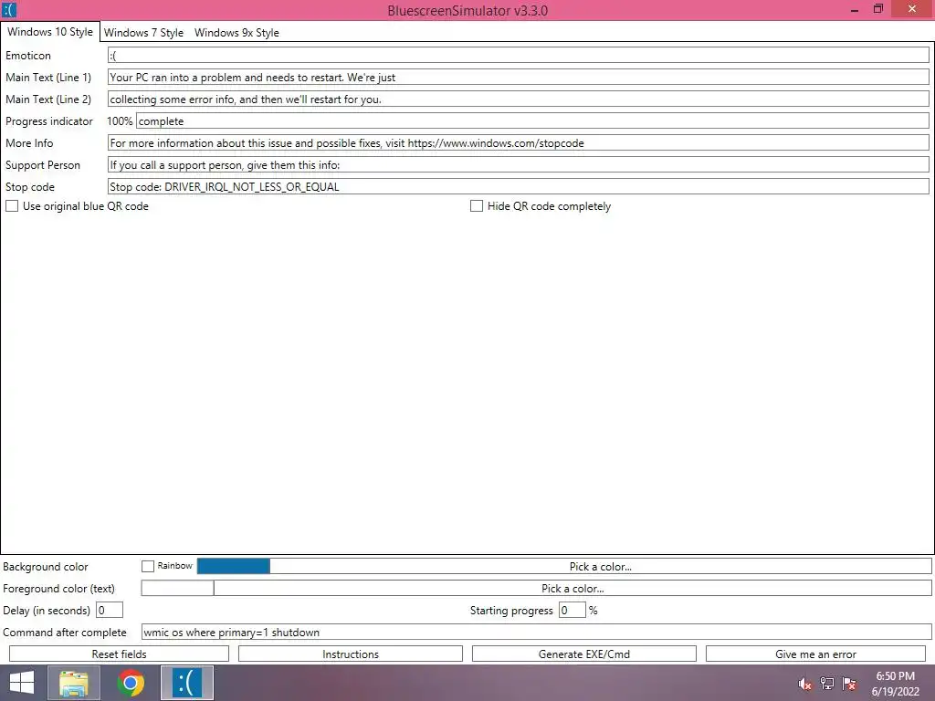Viewport: 935px width, 701px height.
Task: Click the "Command after complete" label
Action: point(65,632)
